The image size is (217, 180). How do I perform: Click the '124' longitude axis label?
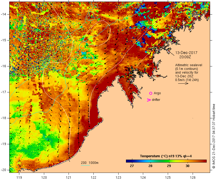pos(143,177)
